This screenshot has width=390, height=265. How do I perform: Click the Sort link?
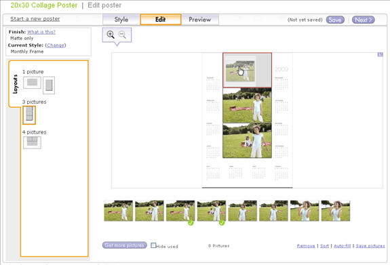pos(324,246)
